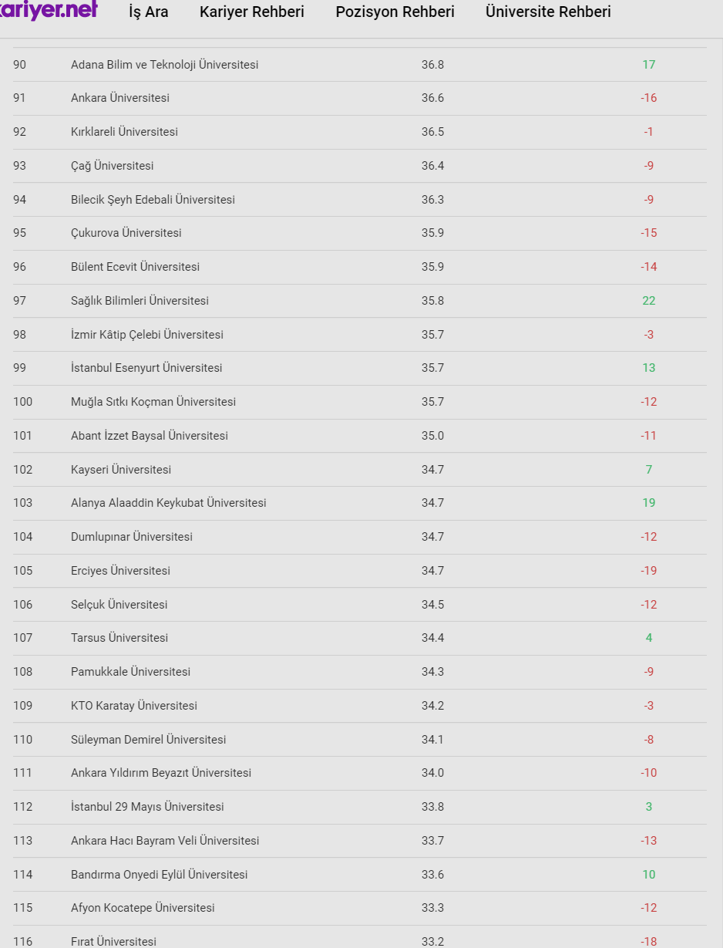Click Sağlık Bilimleri Üniversitesi

(140, 301)
